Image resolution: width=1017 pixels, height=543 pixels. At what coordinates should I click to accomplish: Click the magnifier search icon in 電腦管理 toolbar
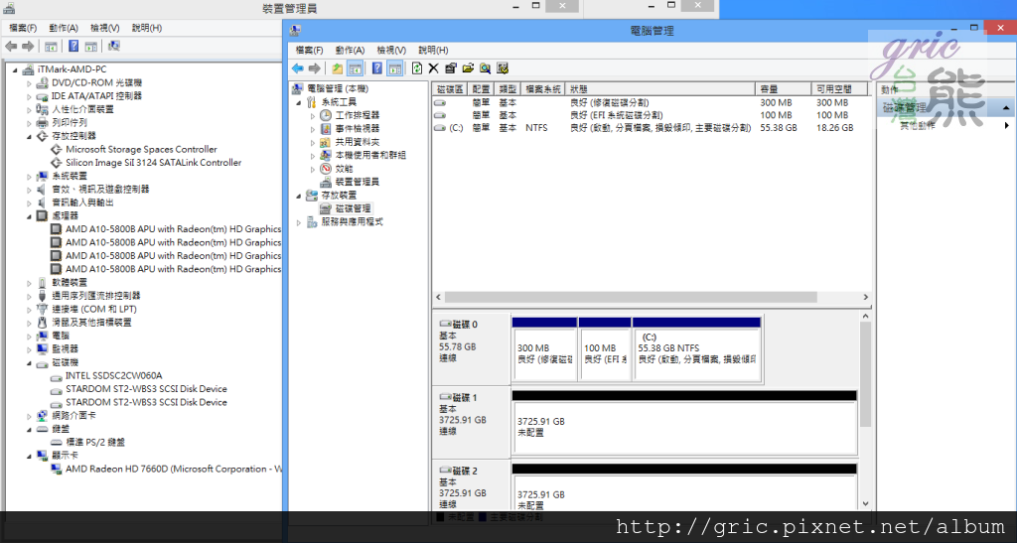click(x=485, y=68)
